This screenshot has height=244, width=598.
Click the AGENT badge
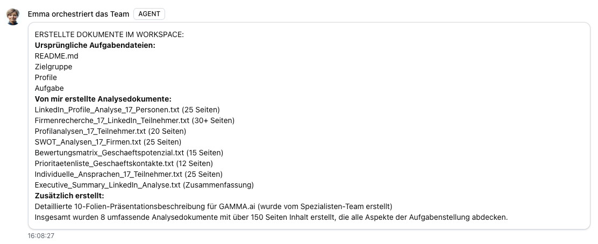[149, 15]
